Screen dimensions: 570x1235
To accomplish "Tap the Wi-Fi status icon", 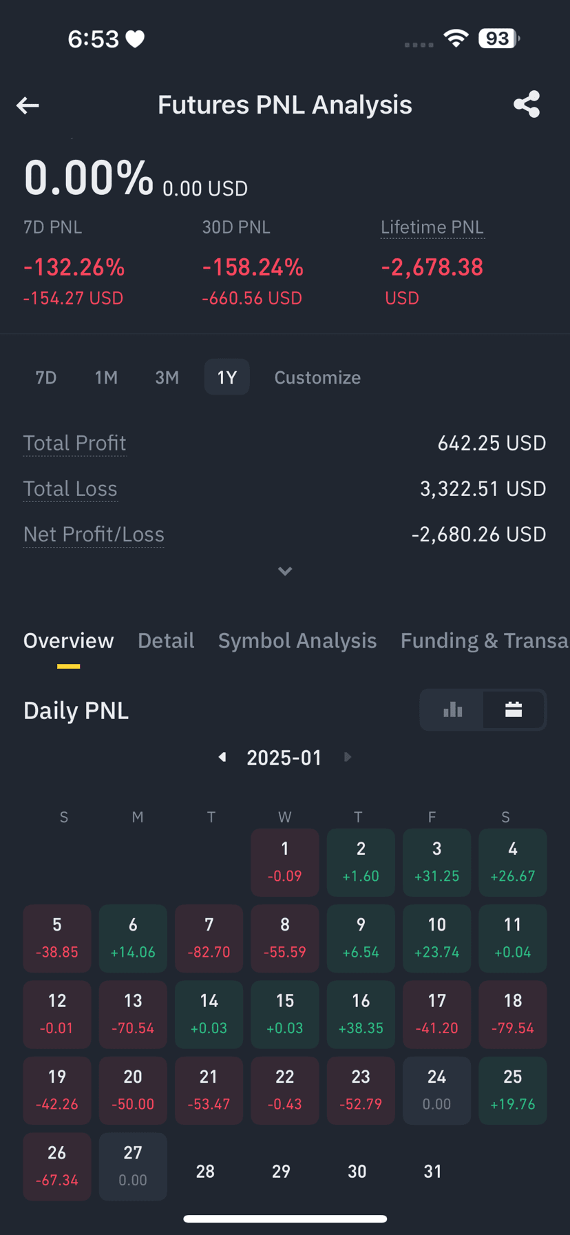I will [456, 39].
